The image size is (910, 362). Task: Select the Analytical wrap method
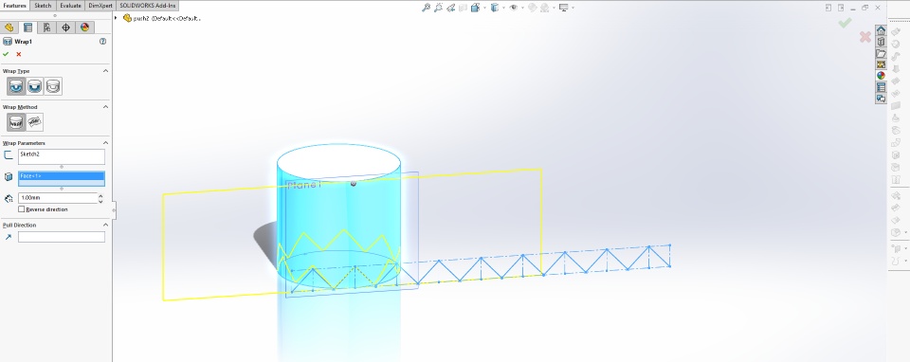coord(16,122)
